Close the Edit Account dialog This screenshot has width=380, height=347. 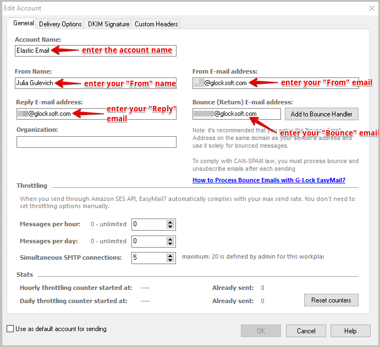[372, 8]
